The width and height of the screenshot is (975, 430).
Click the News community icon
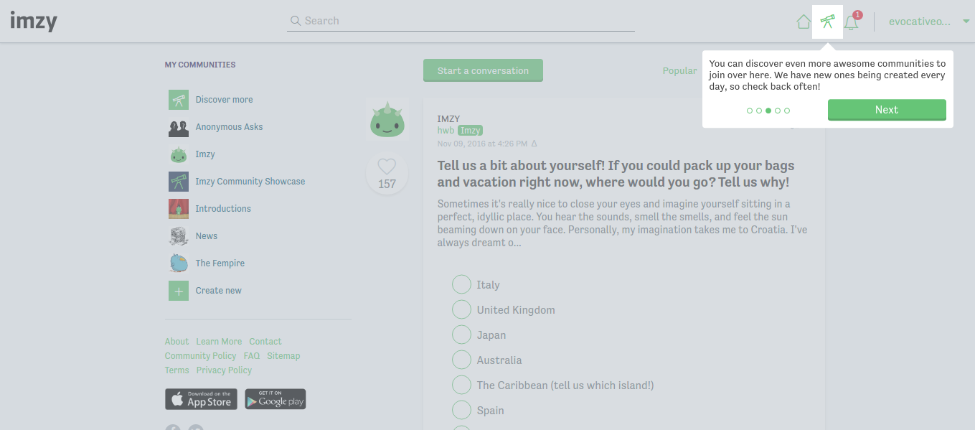[x=179, y=236]
